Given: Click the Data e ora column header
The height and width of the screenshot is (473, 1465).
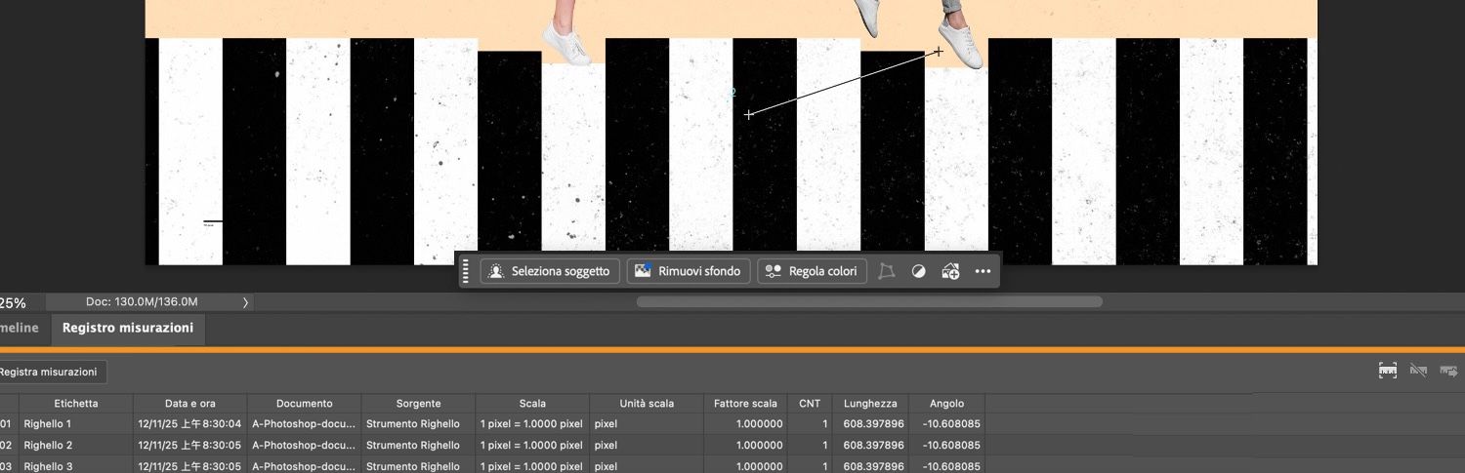Looking at the screenshot, I should (190, 404).
